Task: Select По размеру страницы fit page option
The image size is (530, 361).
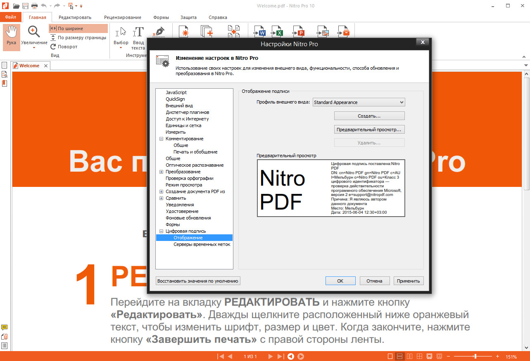Action: tap(78, 38)
